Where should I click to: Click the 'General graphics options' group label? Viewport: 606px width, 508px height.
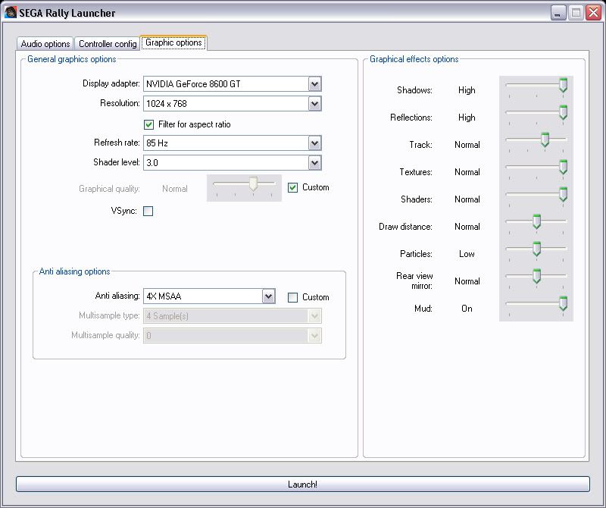[72, 59]
